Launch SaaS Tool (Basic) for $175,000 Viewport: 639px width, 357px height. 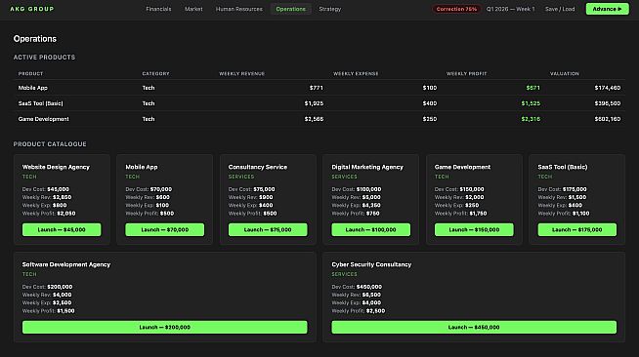[x=577, y=230]
